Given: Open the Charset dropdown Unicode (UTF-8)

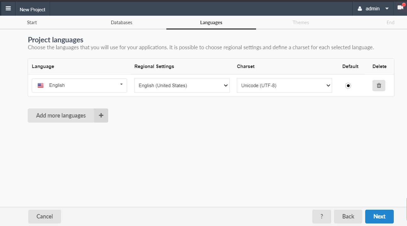Looking at the screenshot, I should [284, 85].
